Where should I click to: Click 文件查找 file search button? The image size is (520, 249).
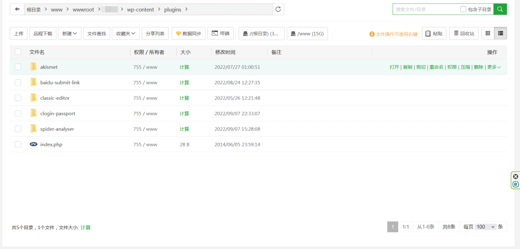coord(96,33)
